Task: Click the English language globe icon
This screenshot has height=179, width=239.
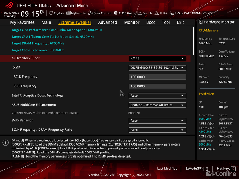Action: pos(51,13)
